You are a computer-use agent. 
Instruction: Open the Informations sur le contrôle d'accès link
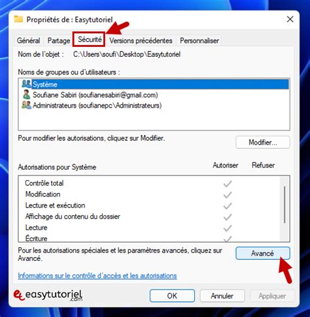pos(97,276)
